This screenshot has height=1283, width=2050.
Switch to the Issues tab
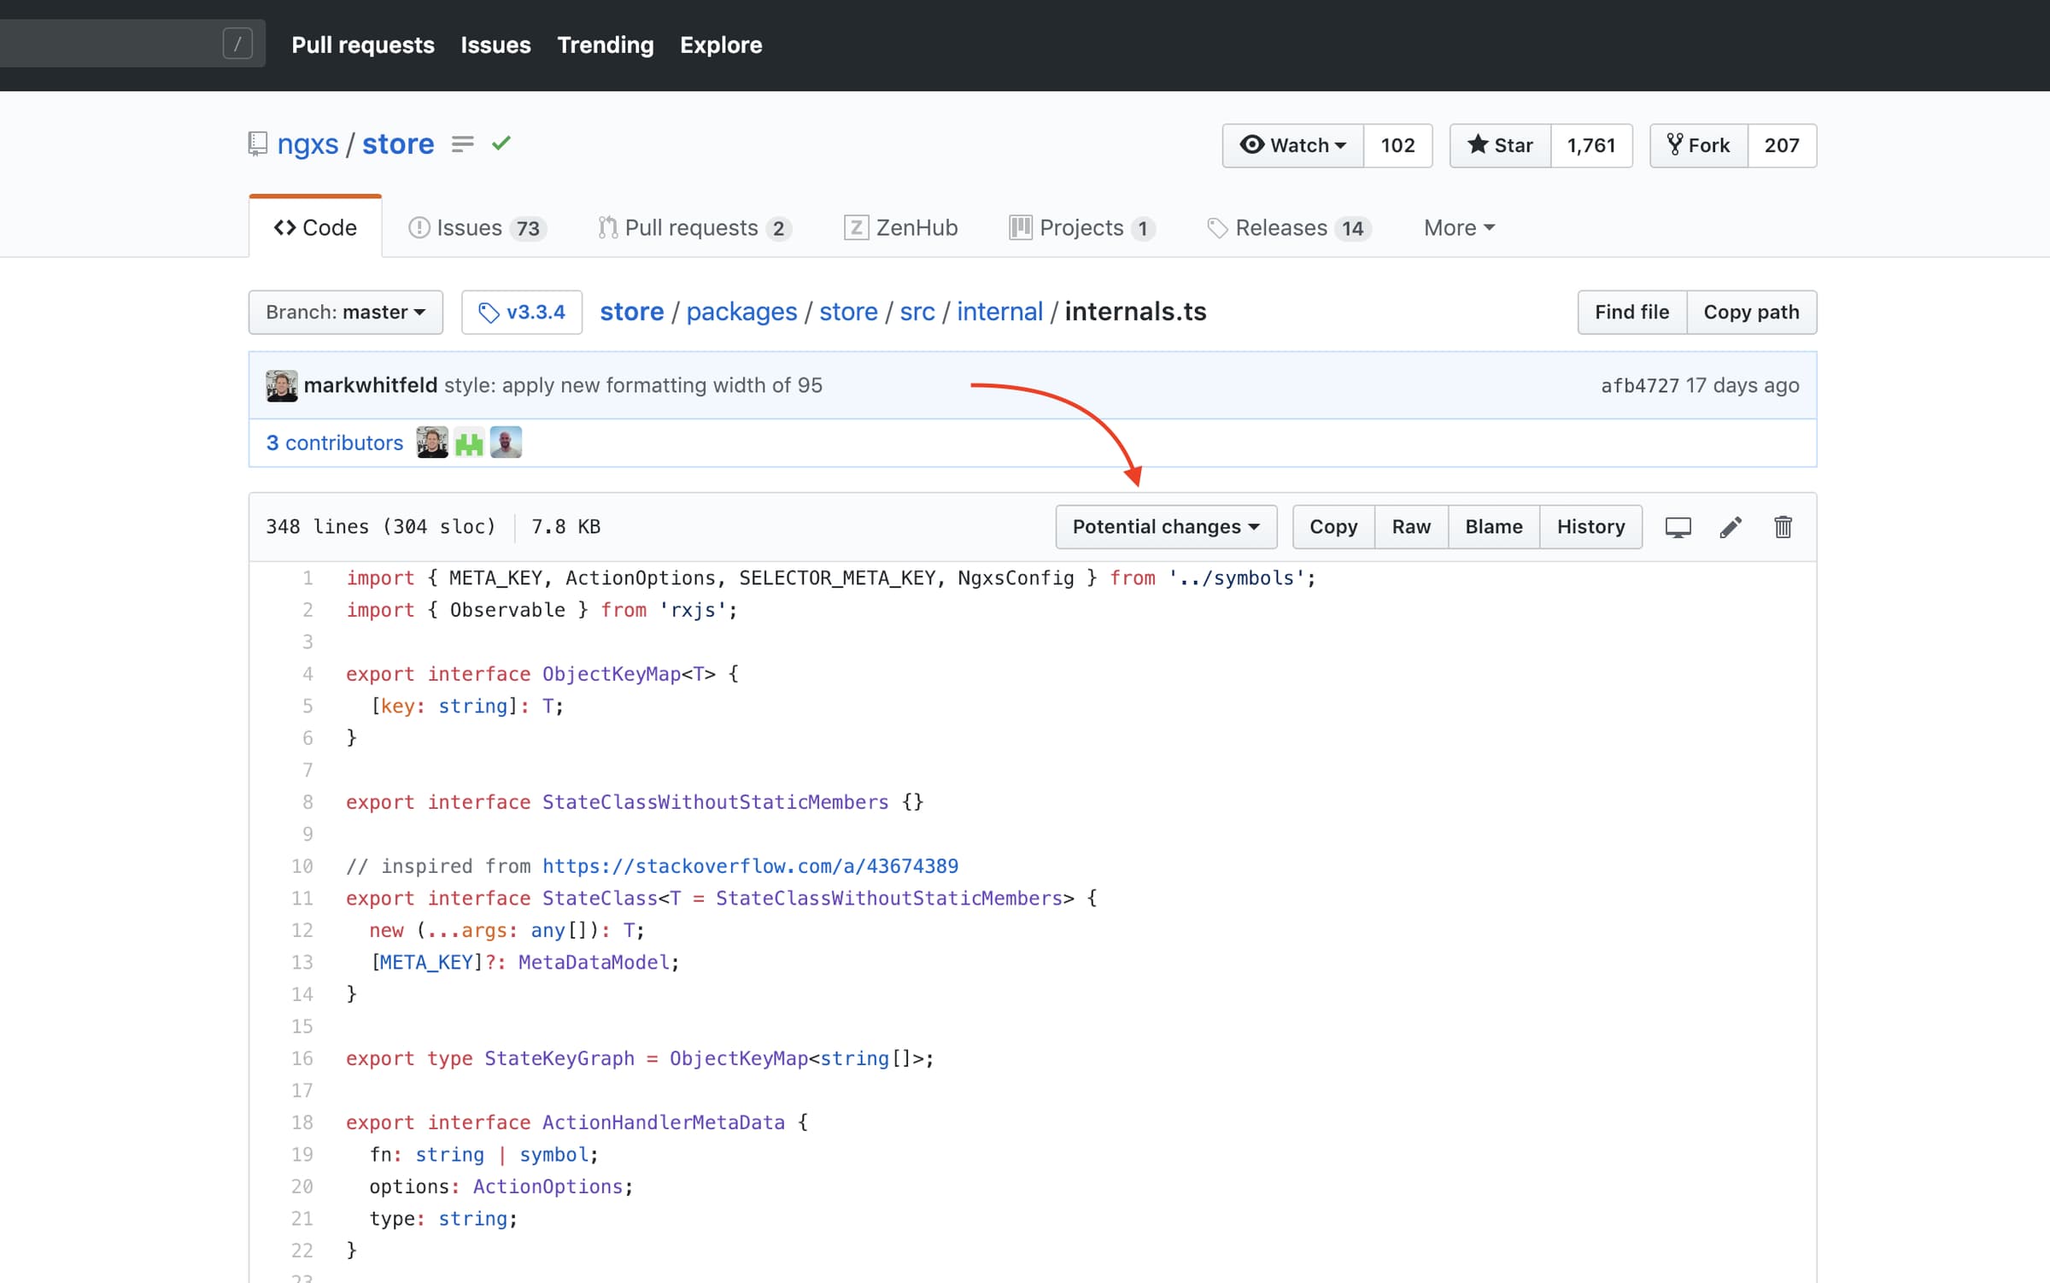(477, 227)
